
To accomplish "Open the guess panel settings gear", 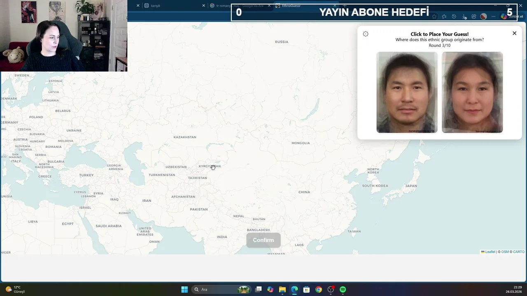I will [366, 34].
